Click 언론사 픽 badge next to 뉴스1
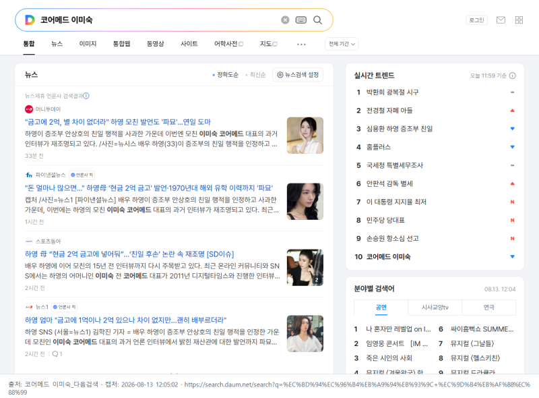 (64, 307)
